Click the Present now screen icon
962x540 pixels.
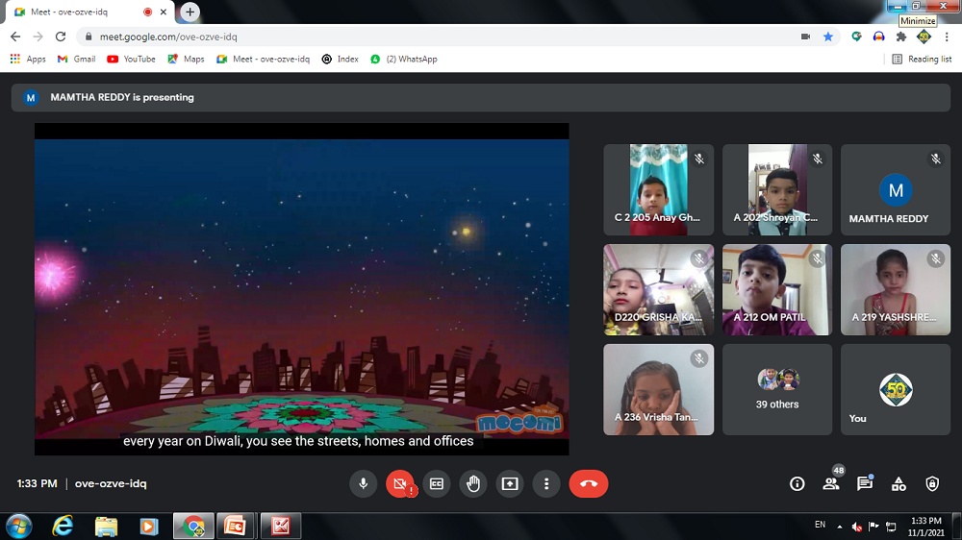click(509, 484)
